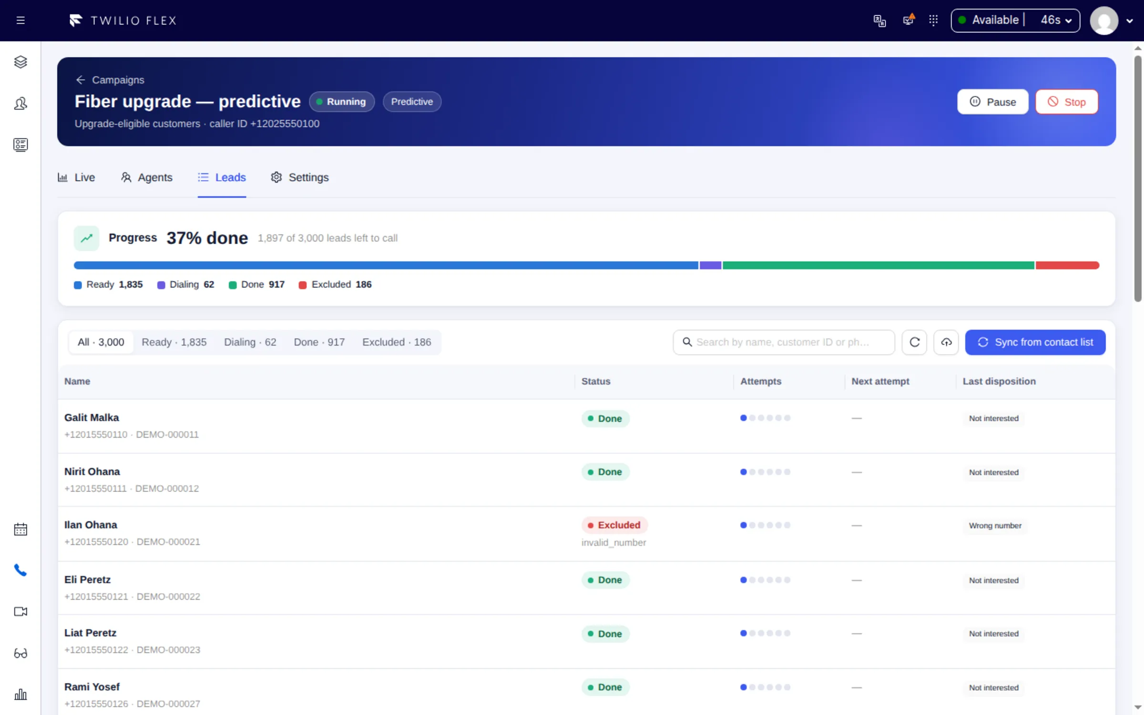The width and height of the screenshot is (1144, 715).
Task: Open the contact list sidebar icon
Action: pyautogui.click(x=20, y=145)
